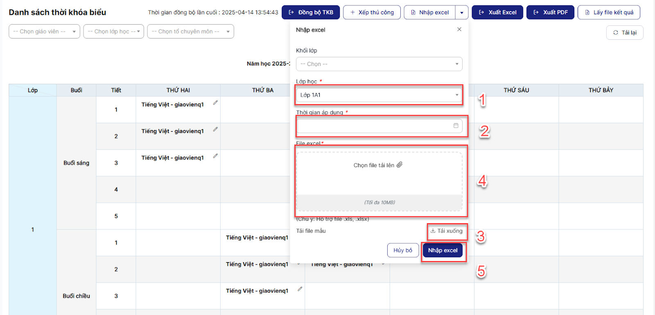Click the calendar icon in the date field
Screen dimensions: 655x315
point(456,126)
